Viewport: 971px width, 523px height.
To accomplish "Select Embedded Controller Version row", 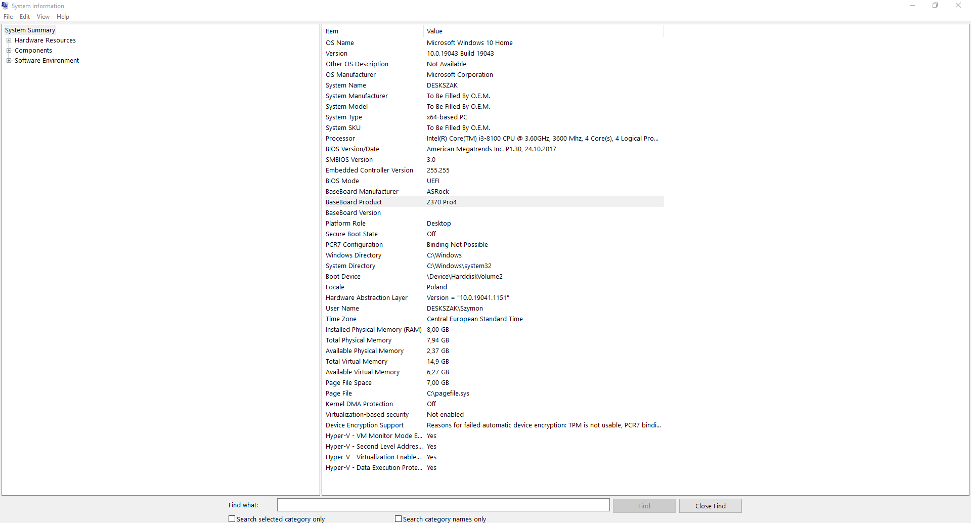I will (493, 170).
